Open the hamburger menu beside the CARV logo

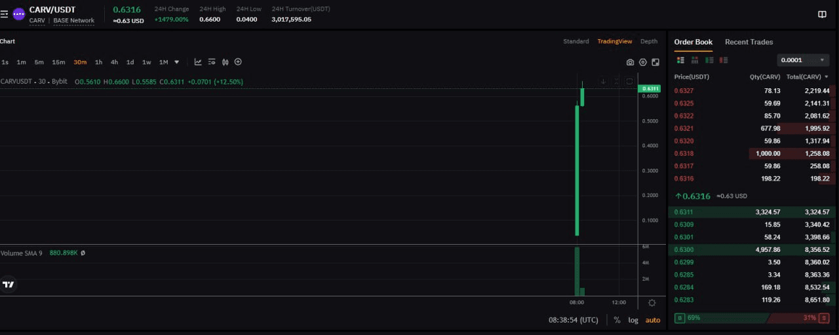(4, 13)
